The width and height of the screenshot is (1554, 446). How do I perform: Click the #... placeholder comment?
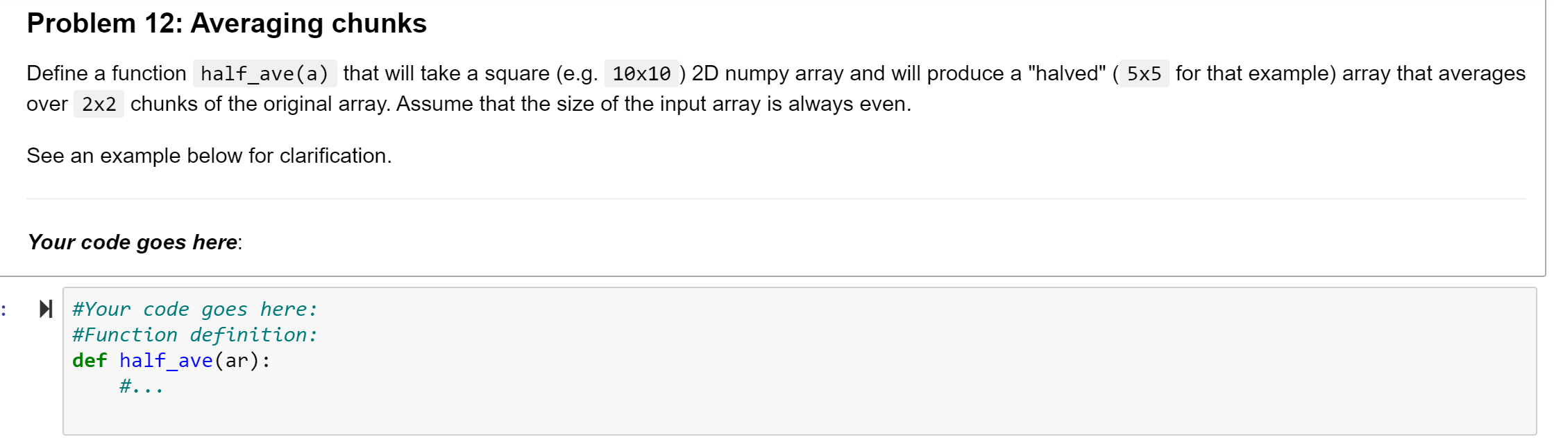(x=142, y=386)
